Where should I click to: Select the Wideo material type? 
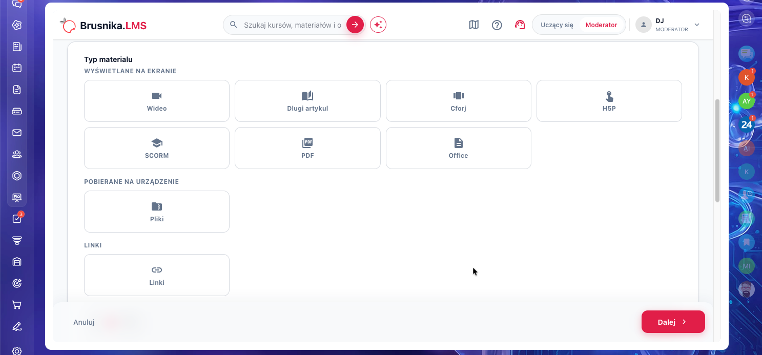(x=157, y=101)
